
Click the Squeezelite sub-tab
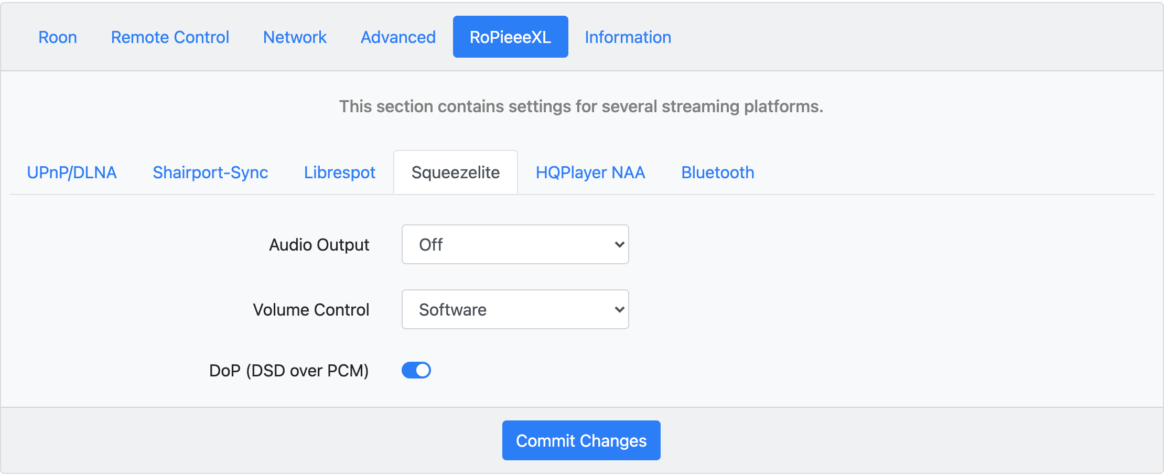[456, 172]
